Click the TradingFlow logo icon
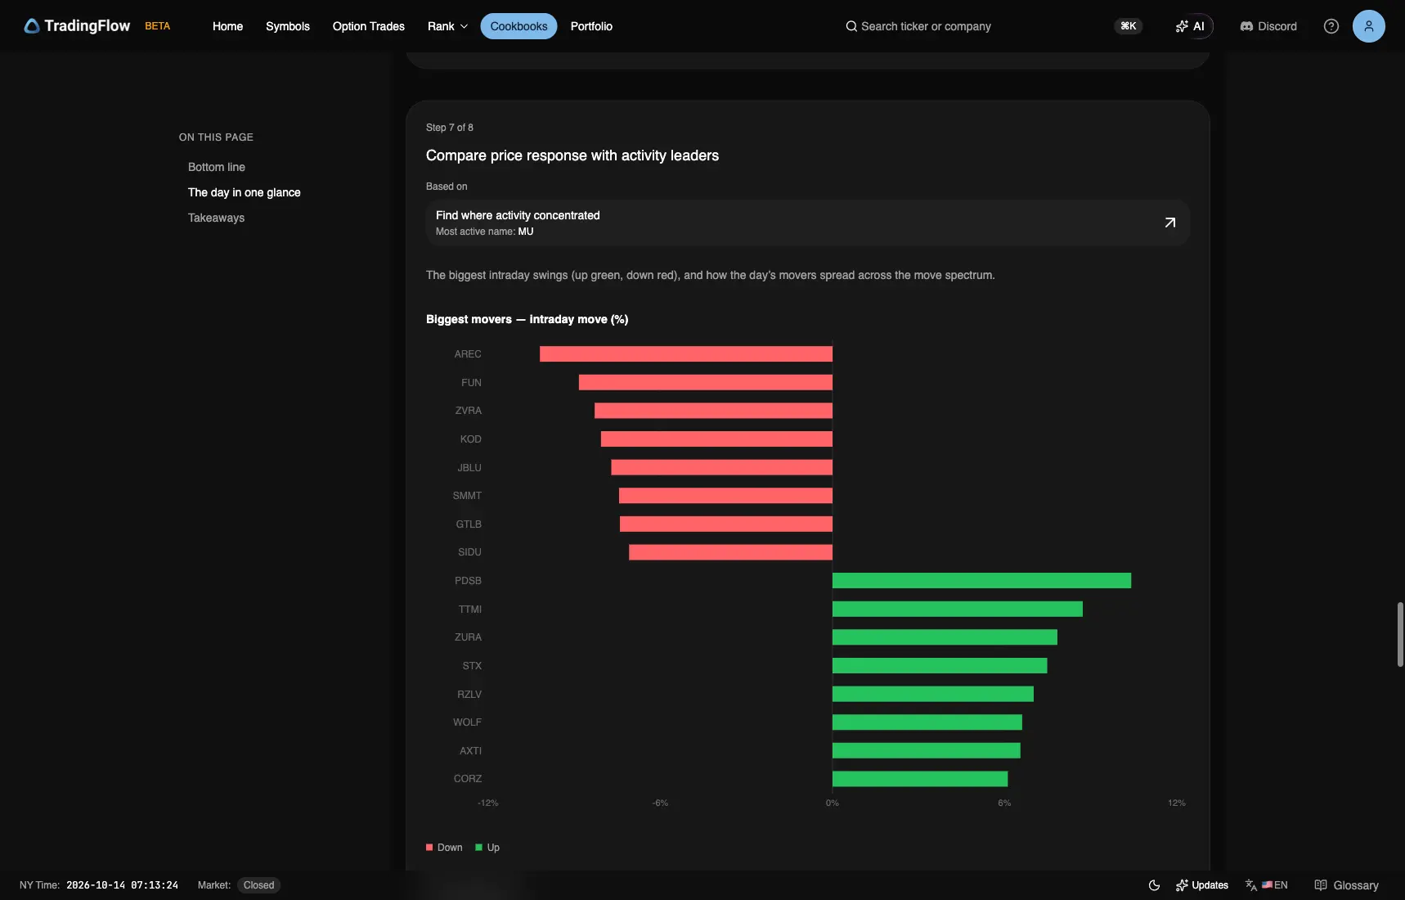 click(x=32, y=26)
